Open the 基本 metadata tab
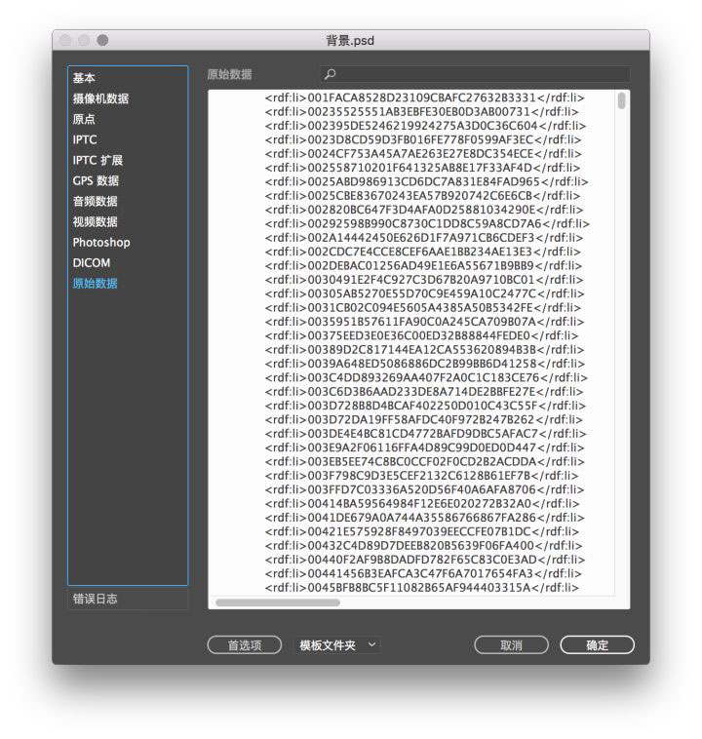Screen dimensions: 702x739 (x=84, y=78)
